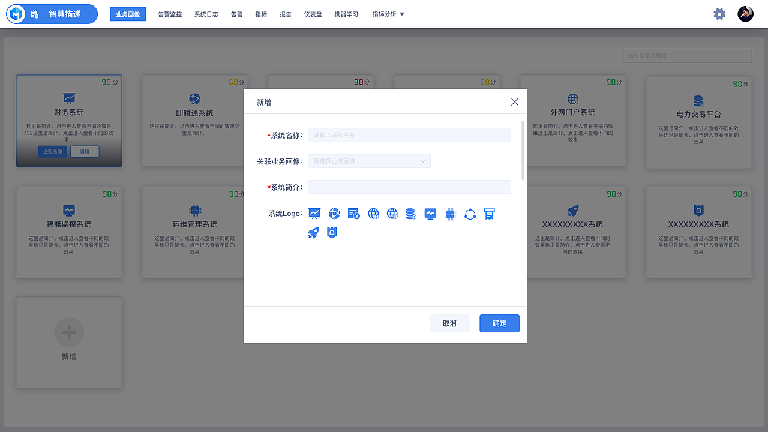Select the globe football logo icon

334,214
